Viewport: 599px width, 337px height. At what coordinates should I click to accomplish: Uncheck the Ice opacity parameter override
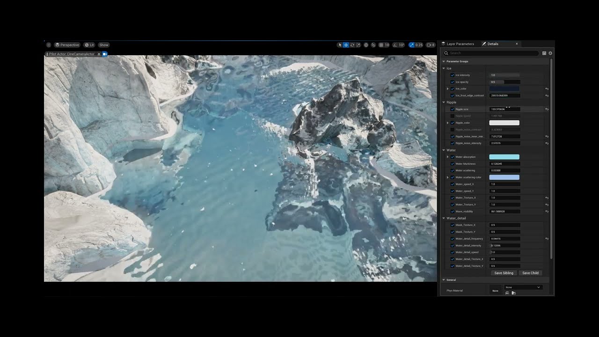click(453, 82)
